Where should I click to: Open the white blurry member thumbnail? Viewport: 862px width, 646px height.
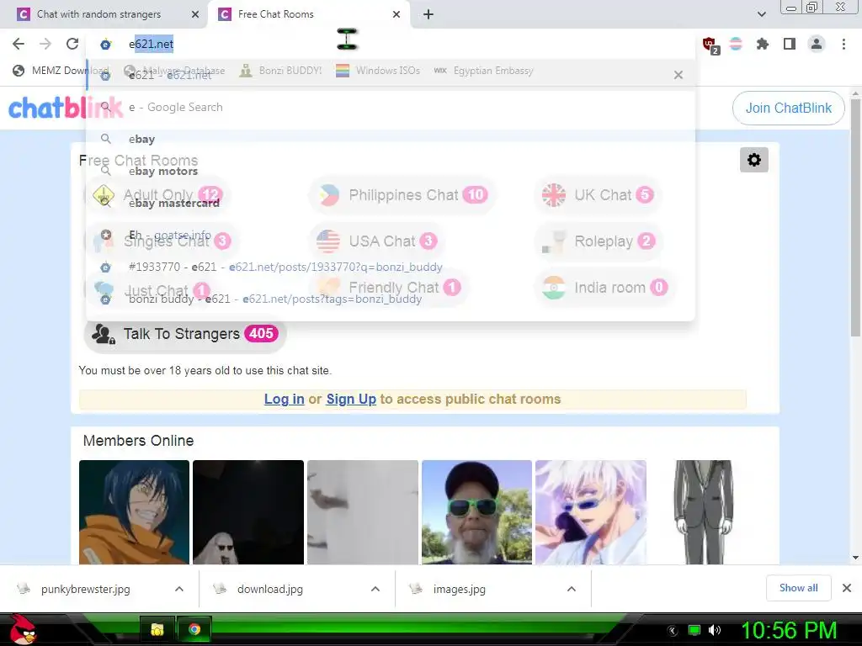(x=362, y=512)
